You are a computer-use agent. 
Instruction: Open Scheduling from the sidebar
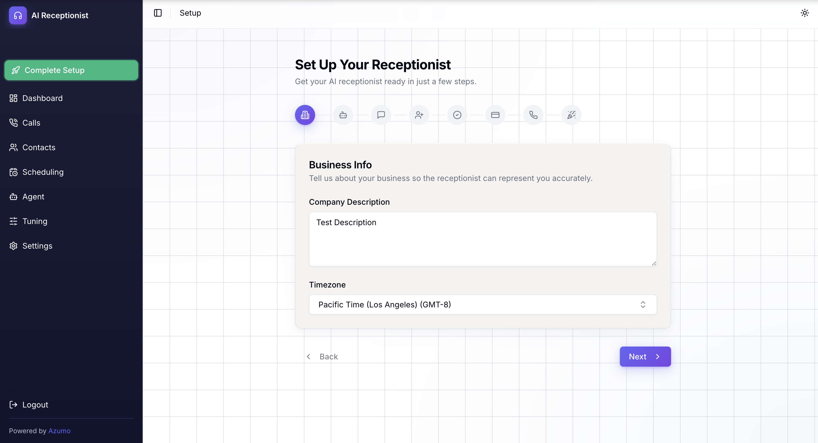coord(43,172)
